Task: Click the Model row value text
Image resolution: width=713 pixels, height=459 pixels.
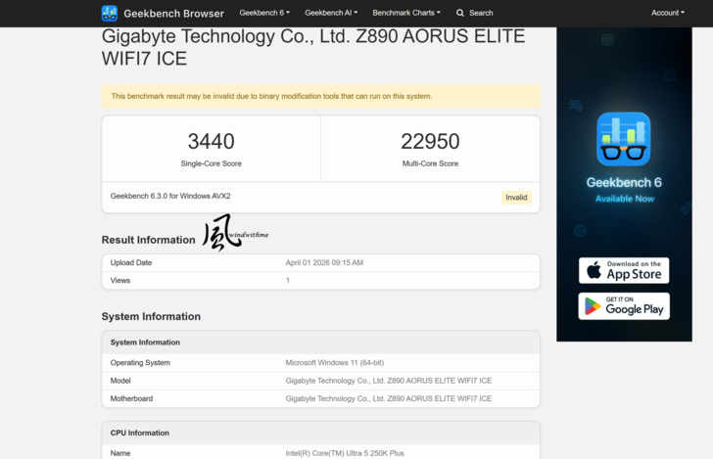Action: (388, 381)
